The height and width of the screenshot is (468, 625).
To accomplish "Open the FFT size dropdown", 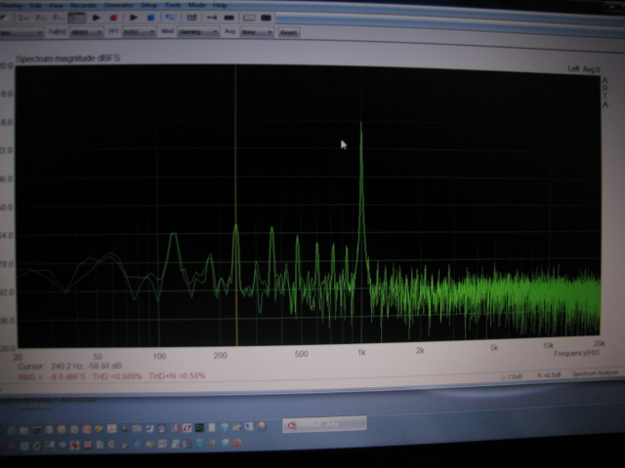I will coord(139,32).
